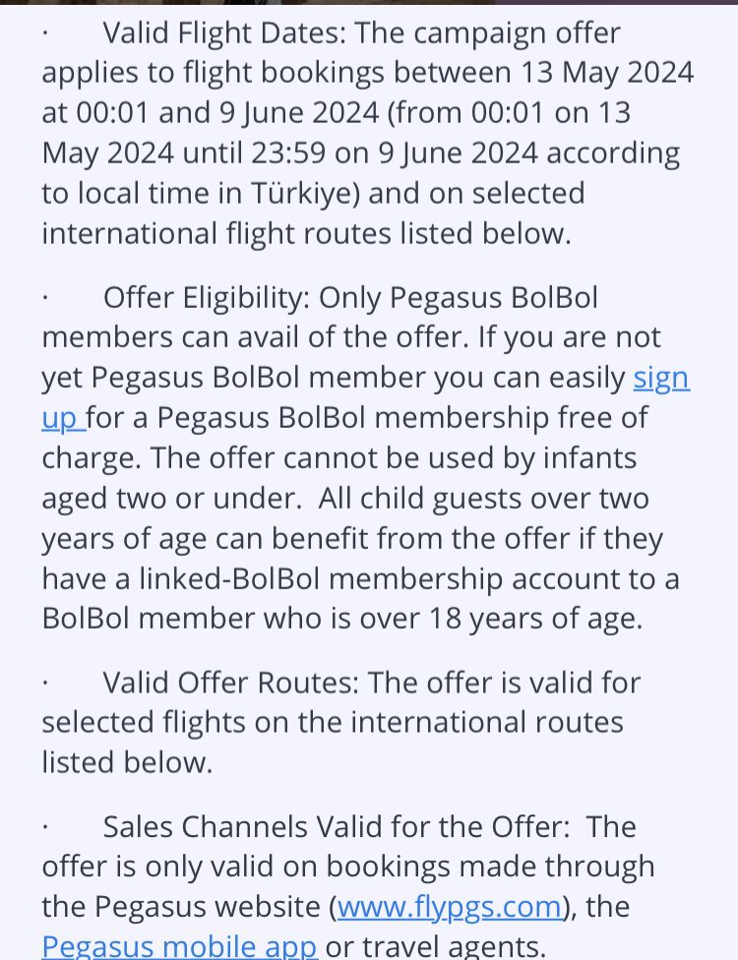Click the 'Sales Channels Valid for the Offer' text

333,826
